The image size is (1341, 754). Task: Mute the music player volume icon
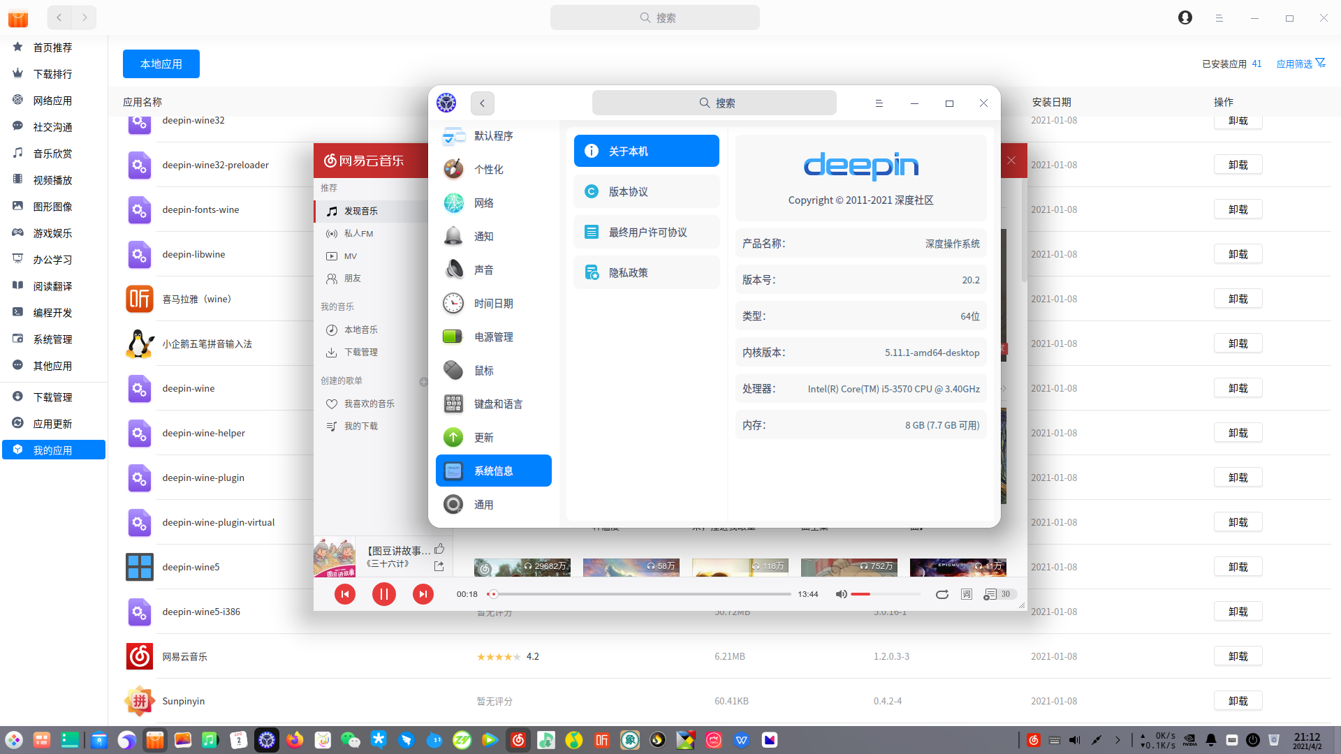tap(841, 594)
